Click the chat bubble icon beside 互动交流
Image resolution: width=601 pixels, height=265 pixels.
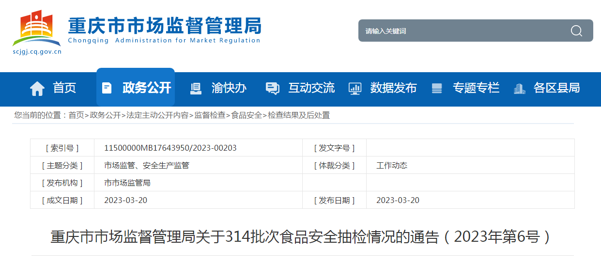coord(273,88)
